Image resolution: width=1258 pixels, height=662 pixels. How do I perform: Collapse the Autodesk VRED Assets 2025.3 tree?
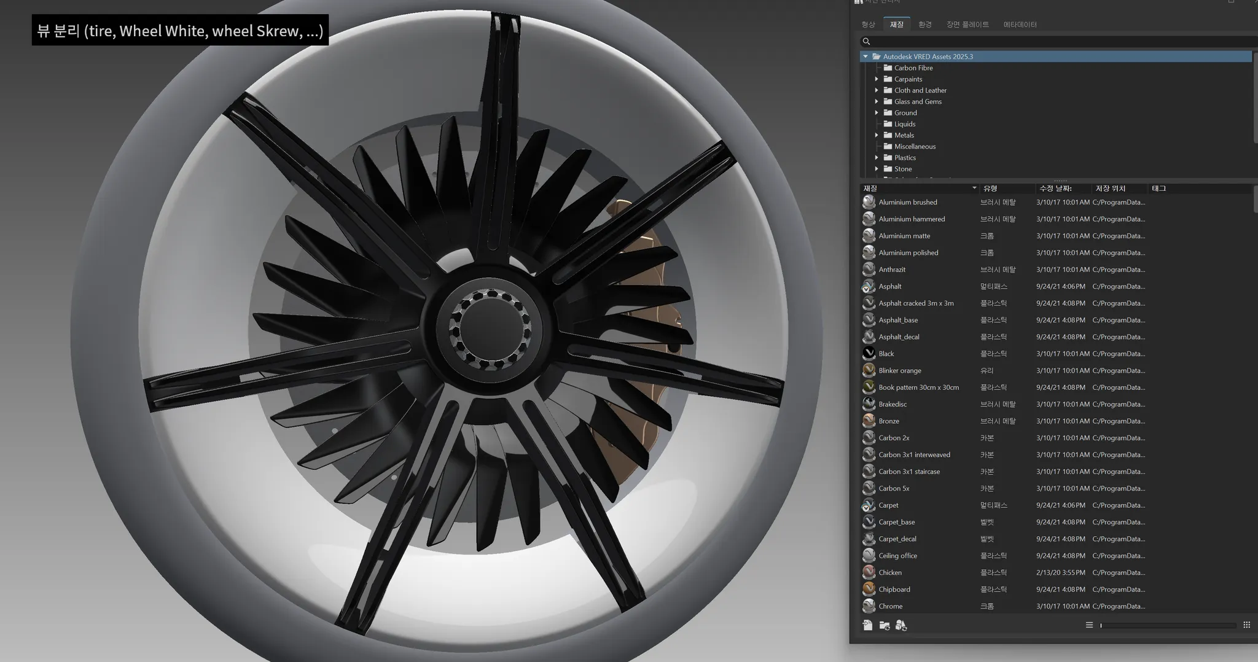tap(865, 56)
